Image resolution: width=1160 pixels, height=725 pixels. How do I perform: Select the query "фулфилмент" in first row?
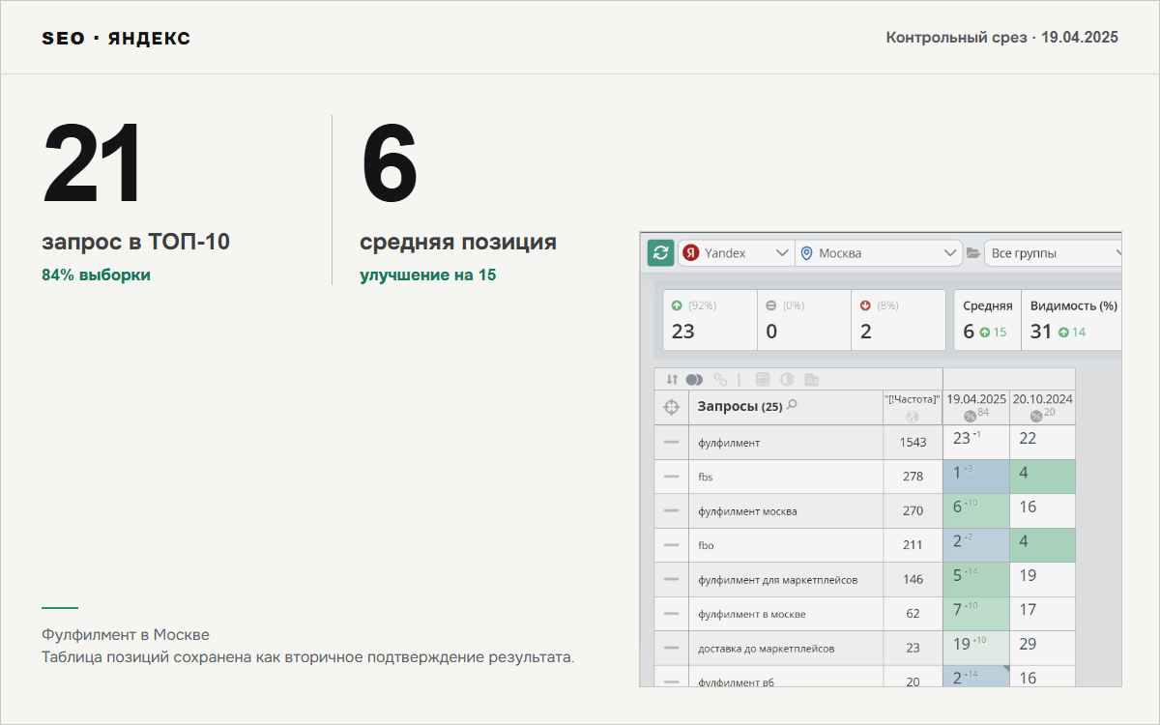coord(729,443)
